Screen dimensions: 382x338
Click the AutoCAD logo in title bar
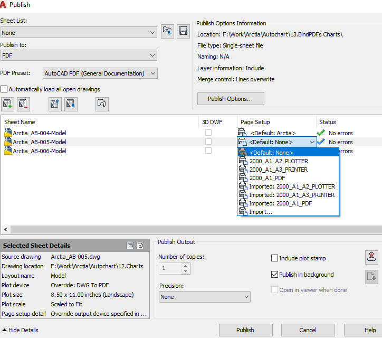pos(3,5)
